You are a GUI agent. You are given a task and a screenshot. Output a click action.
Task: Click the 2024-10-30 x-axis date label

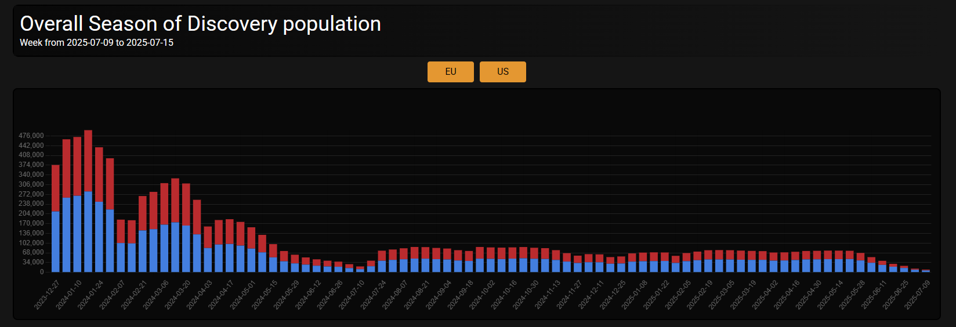tap(526, 295)
